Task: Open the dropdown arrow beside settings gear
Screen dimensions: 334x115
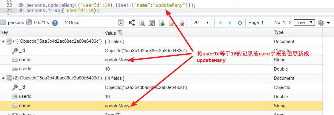Action: pos(328,23)
